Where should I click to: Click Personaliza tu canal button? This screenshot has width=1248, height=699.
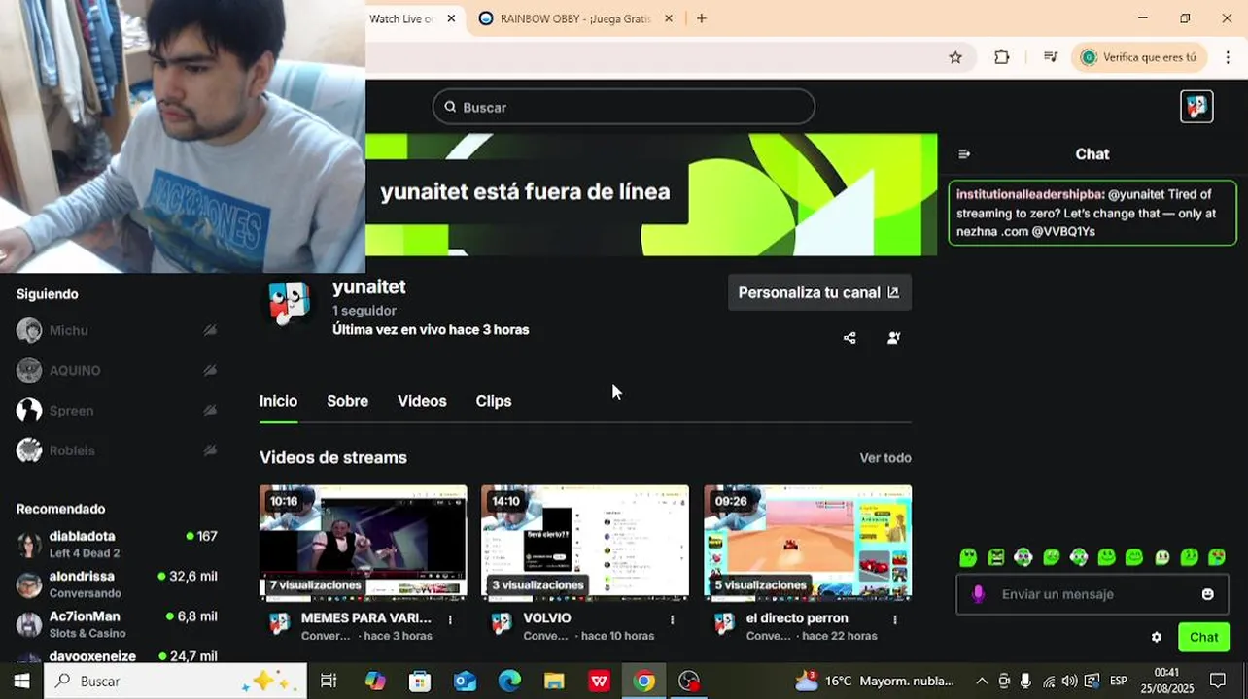click(819, 292)
